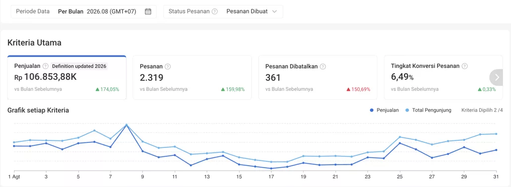Viewport: 511px width, 187px height.
Task: Click the help icon next to Pesanan
Action: pyautogui.click(x=168, y=66)
